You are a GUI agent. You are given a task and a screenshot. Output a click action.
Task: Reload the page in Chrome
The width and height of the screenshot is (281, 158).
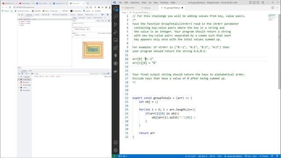(x=10, y=7)
